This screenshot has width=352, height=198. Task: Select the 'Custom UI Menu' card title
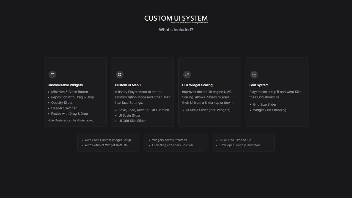tap(128, 85)
